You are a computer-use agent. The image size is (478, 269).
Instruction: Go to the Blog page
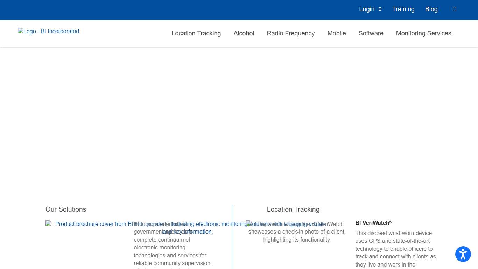tap(431, 9)
